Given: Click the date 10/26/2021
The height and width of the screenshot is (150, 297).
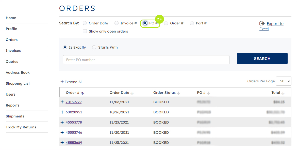Looking at the screenshot, I should [x=119, y=112].
